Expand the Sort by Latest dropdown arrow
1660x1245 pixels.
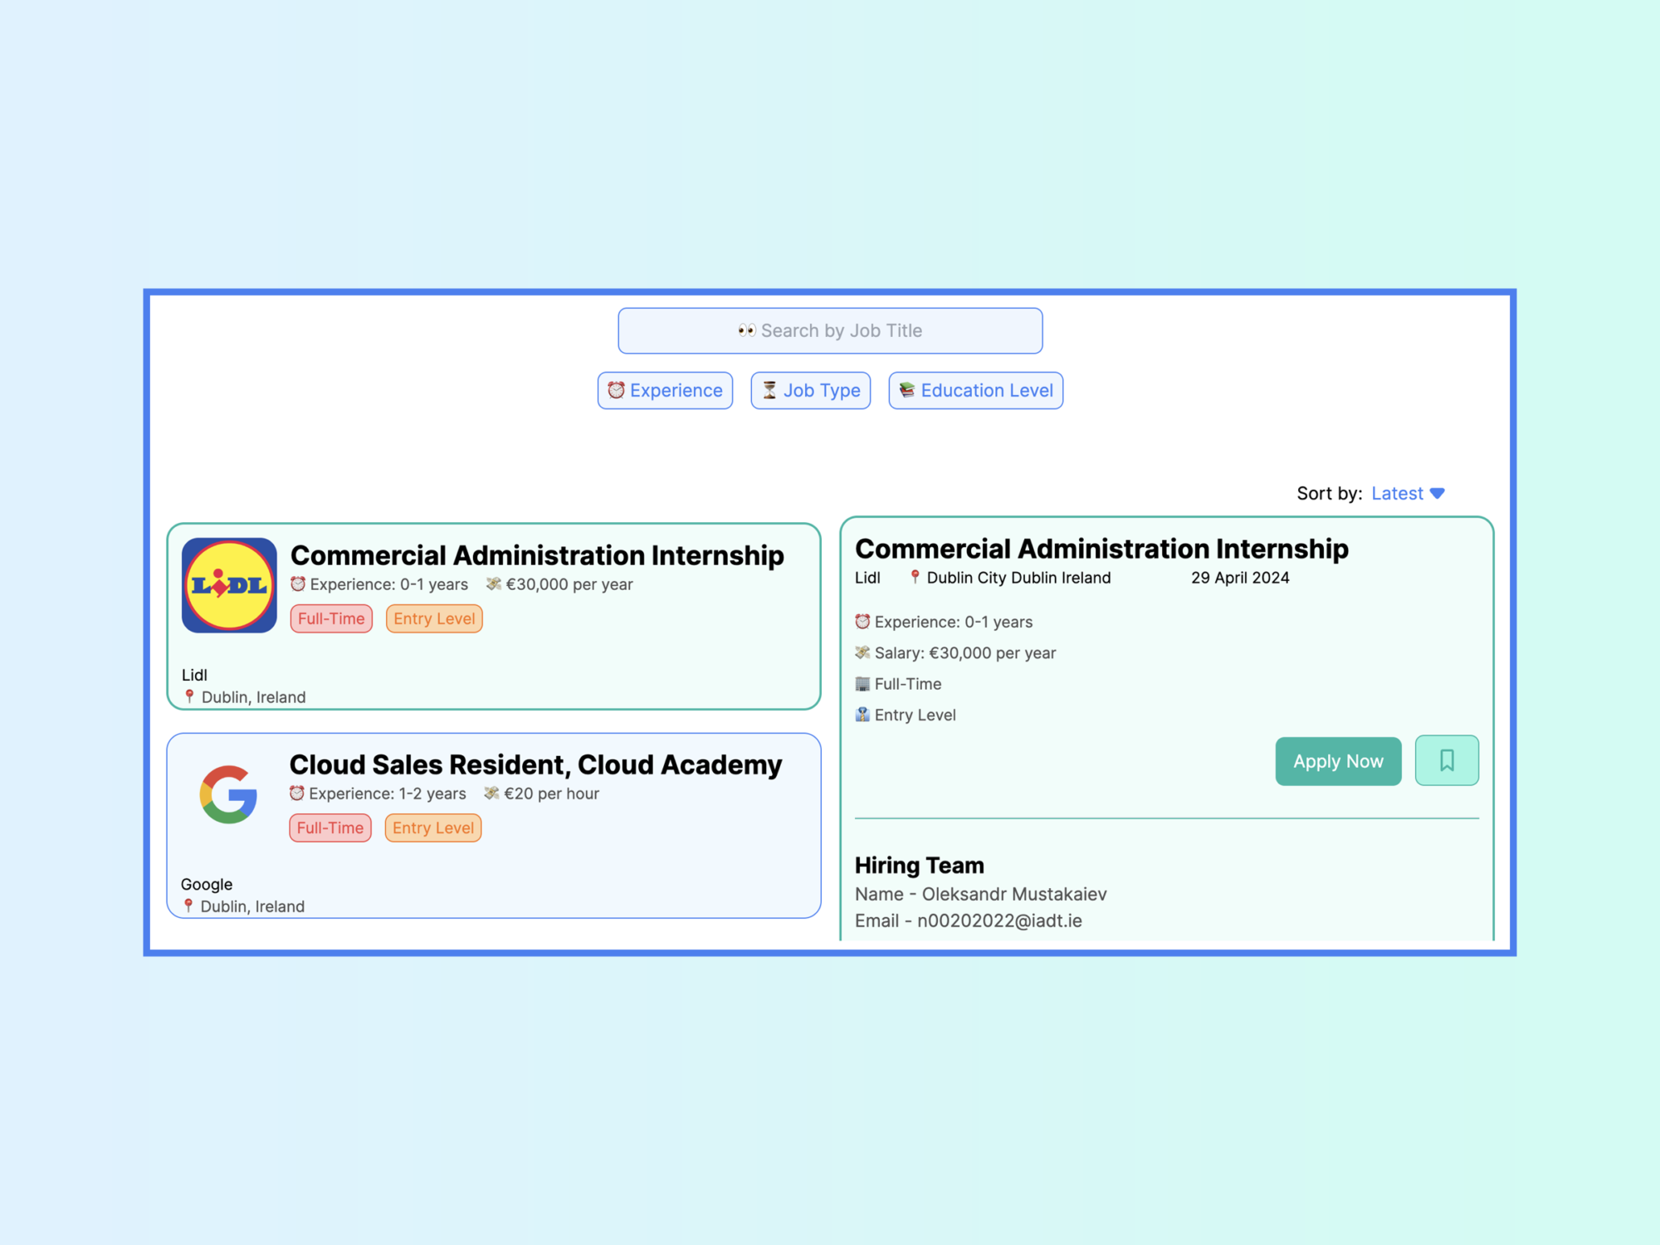point(1437,494)
